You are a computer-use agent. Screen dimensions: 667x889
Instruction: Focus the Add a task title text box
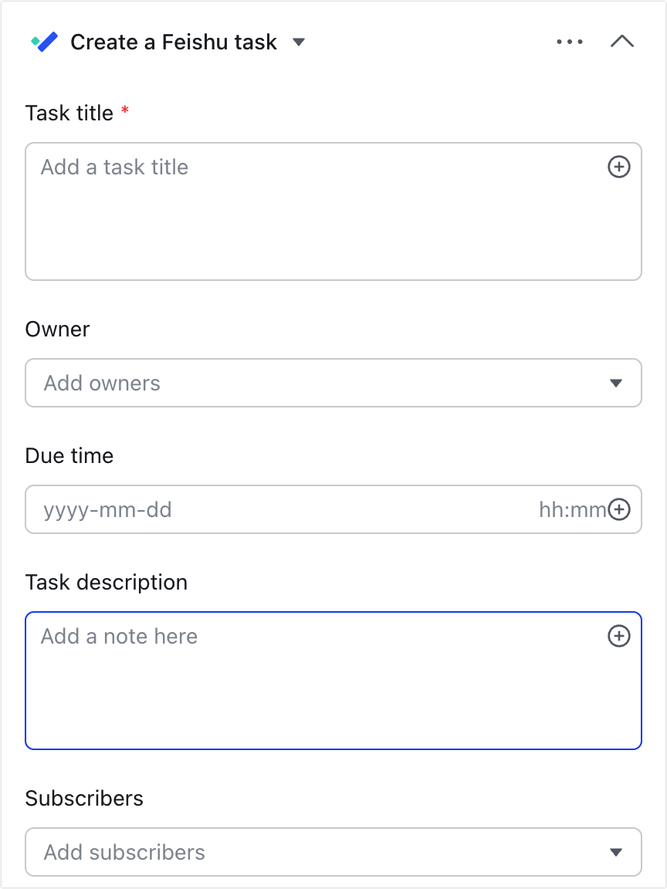click(x=333, y=211)
